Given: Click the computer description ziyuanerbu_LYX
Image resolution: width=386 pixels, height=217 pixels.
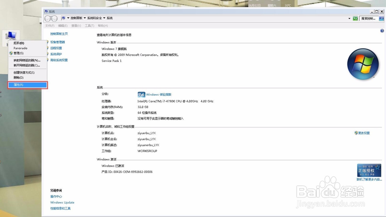Looking at the screenshot, I should [x=148, y=145].
